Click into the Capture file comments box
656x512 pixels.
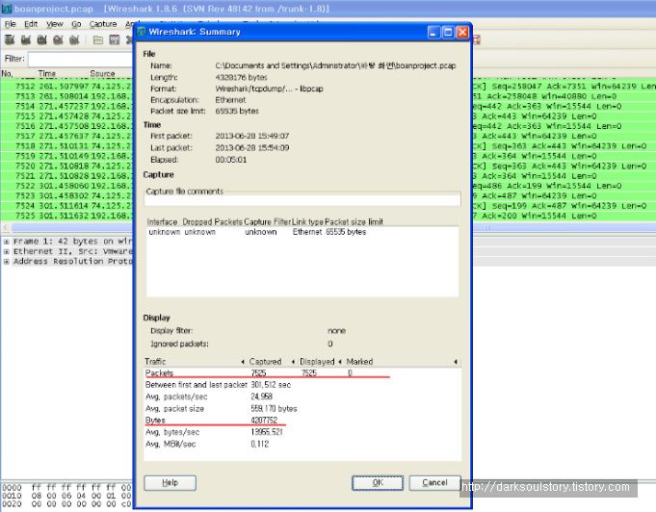pos(302,200)
